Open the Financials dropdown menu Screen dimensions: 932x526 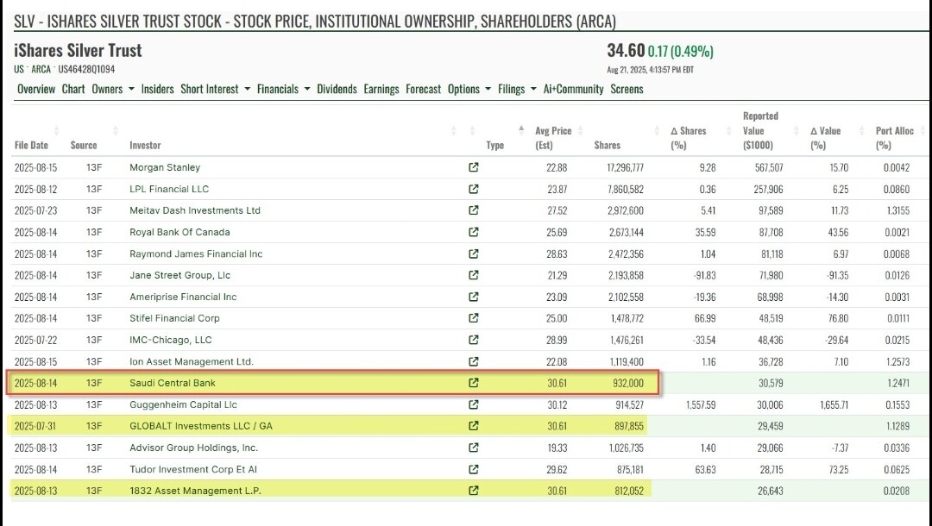[283, 89]
